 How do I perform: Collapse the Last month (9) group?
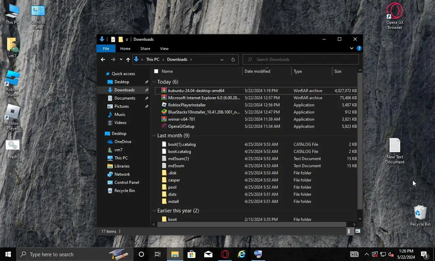click(154, 136)
